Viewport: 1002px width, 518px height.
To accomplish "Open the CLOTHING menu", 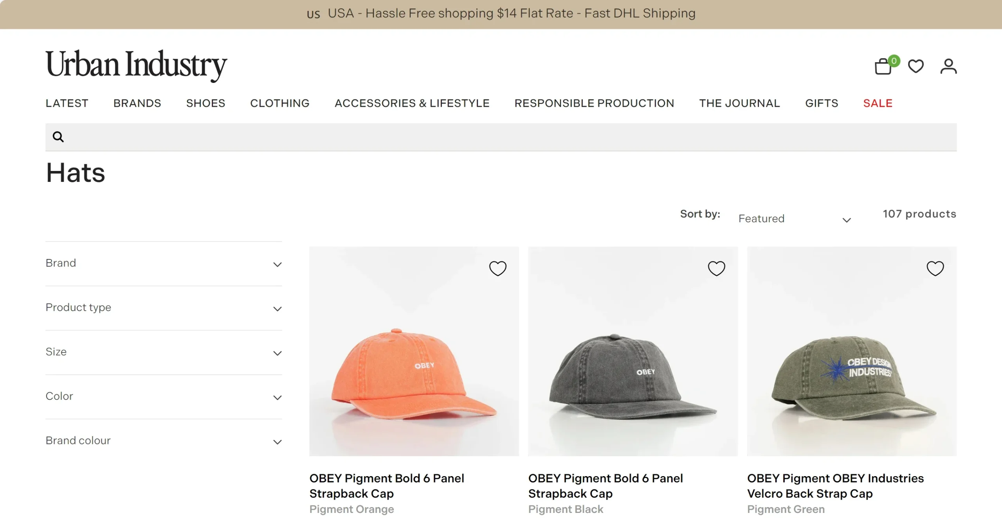I will point(279,103).
